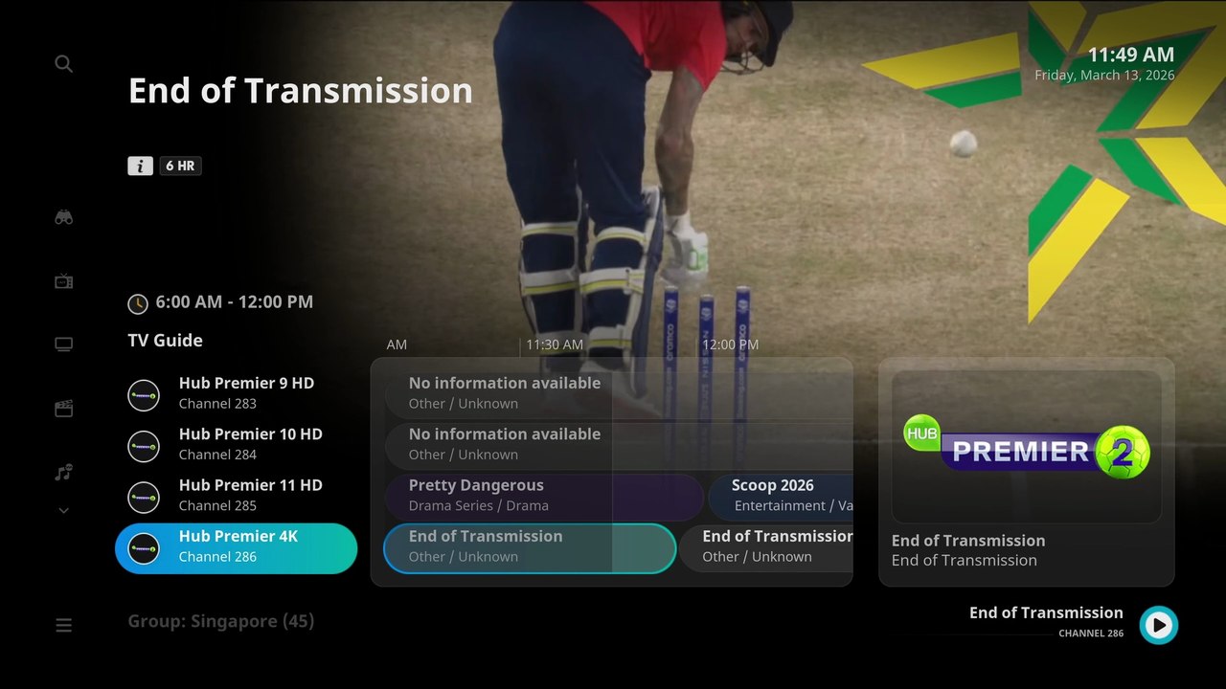Open the music note icon in sidebar
Viewport: 1226px width, 689px height.
(63, 472)
